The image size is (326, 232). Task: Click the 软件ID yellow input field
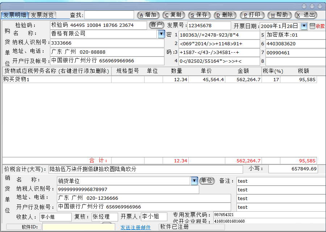click(x=72, y=227)
